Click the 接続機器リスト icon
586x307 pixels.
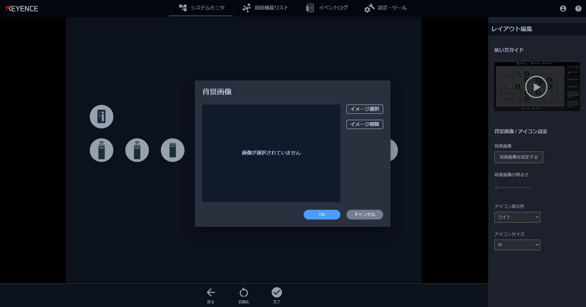point(246,8)
